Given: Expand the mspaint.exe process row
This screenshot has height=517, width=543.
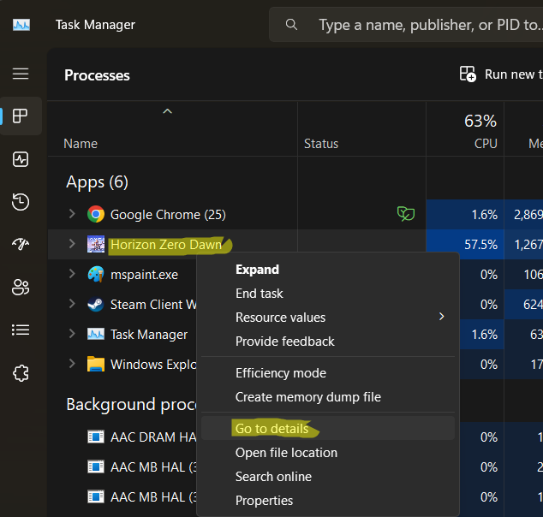Looking at the screenshot, I should [x=72, y=274].
